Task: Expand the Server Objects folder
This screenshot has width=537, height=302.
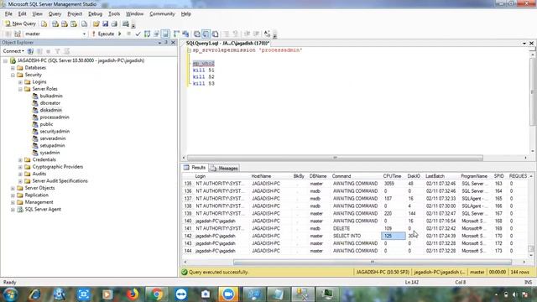Action: pyautogui.click(x=13, y=188)
